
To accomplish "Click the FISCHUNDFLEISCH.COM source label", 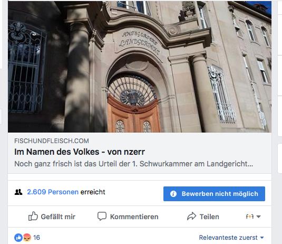I will click(52, 140).
